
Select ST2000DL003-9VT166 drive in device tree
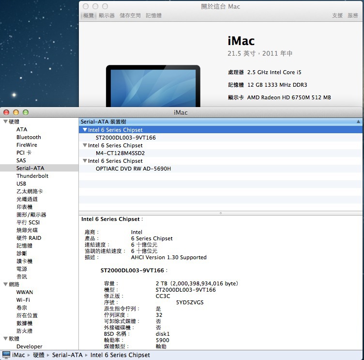point(125,138)
